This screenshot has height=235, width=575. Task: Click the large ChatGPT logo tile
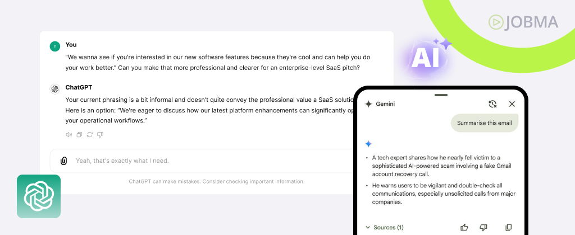[39, 196]
